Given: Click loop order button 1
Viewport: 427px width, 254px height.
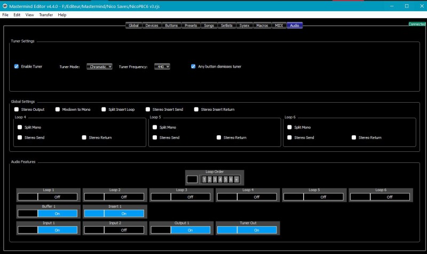Looking at the screenshot, I should point(204,179).
